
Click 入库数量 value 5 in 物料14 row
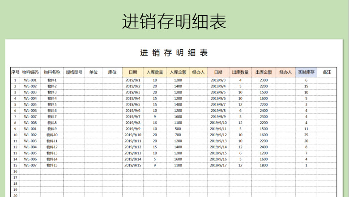[155, 159]
